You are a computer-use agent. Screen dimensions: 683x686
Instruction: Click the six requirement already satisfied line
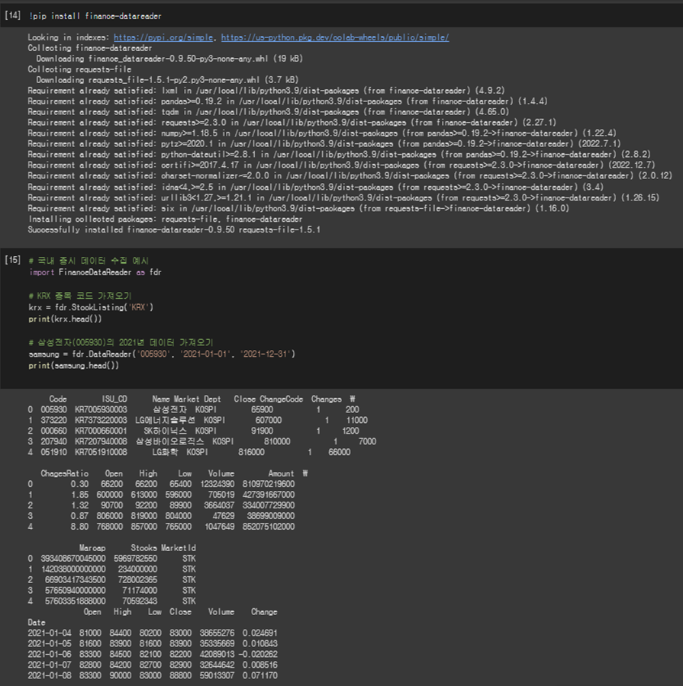[x=299, y=208]
